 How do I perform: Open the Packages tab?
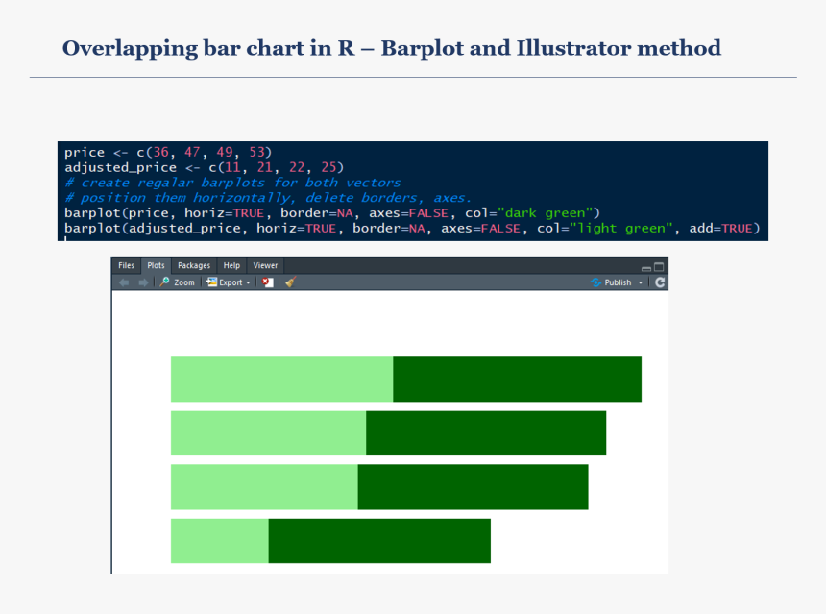pyautogui.click(x=194, y=266)
